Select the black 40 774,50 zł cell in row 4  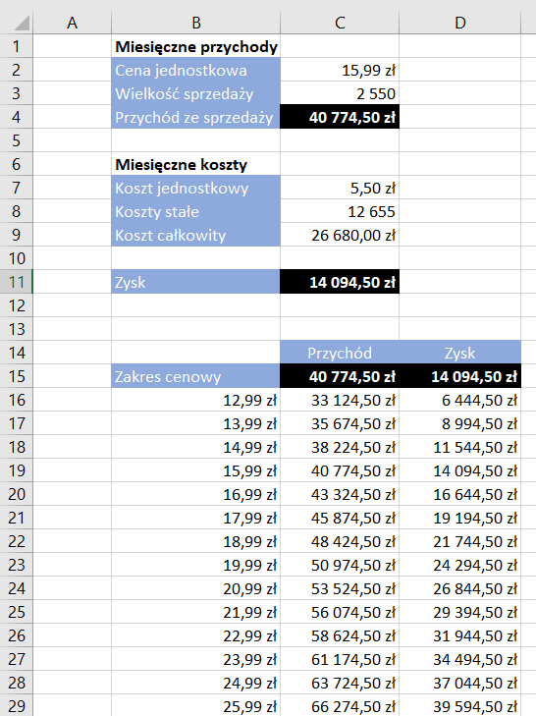coord(340,117)
